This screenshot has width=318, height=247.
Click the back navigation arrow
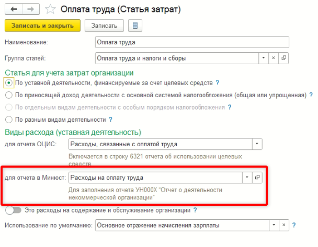point(13,9)
